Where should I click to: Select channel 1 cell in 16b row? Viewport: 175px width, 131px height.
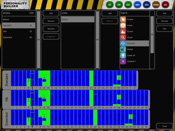[13, 98]
